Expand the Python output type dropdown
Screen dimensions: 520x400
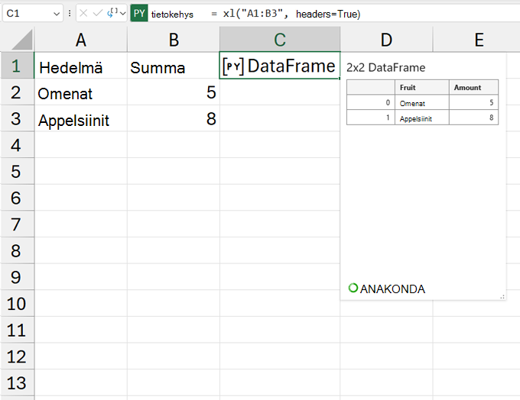pos(123,14)
